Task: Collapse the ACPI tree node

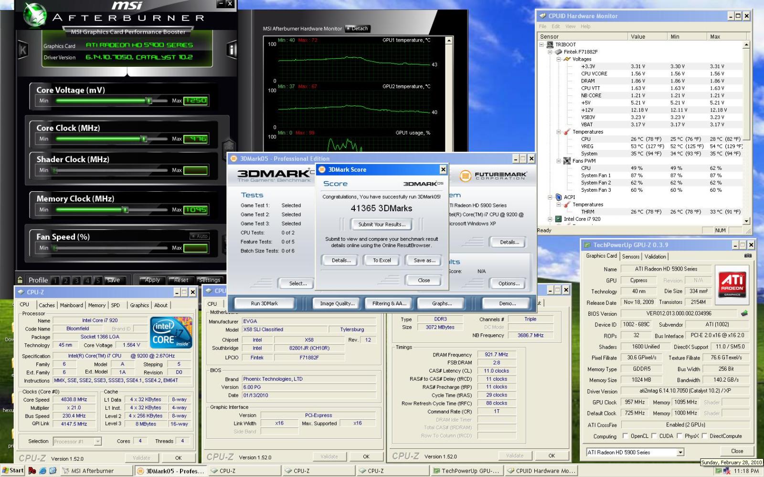Action: pos(550,197)
